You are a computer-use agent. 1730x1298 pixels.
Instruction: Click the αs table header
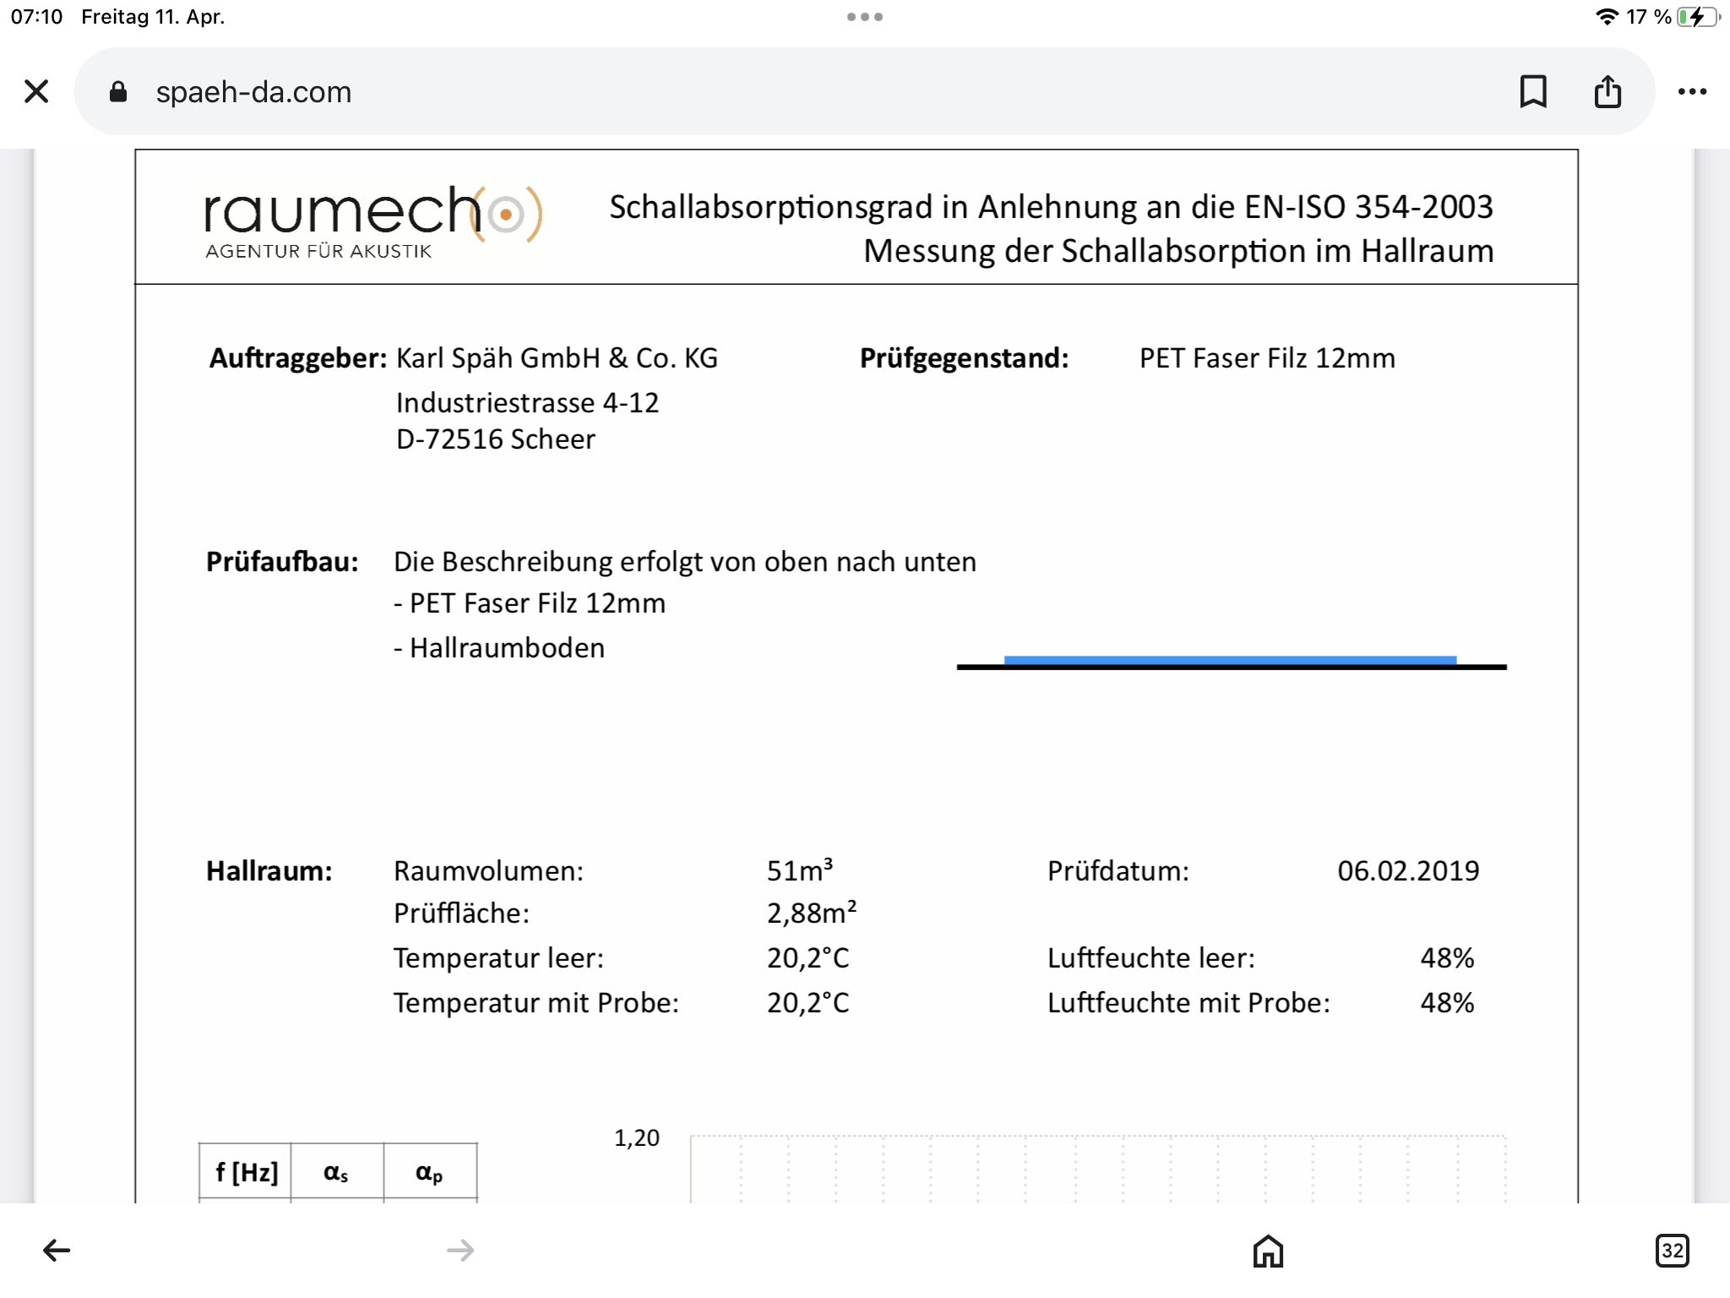tap(337, 1173)
